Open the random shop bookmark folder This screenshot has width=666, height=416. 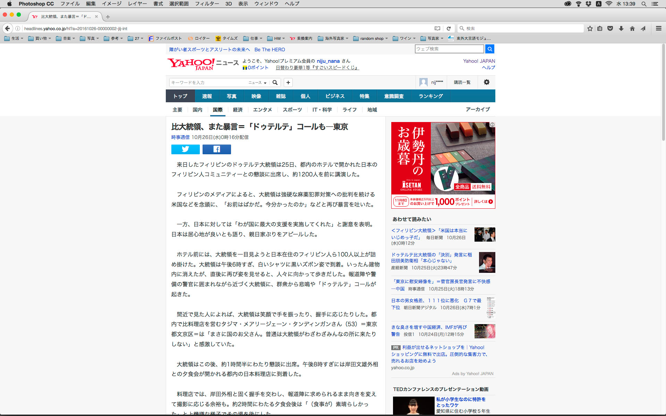click(370, 38)
